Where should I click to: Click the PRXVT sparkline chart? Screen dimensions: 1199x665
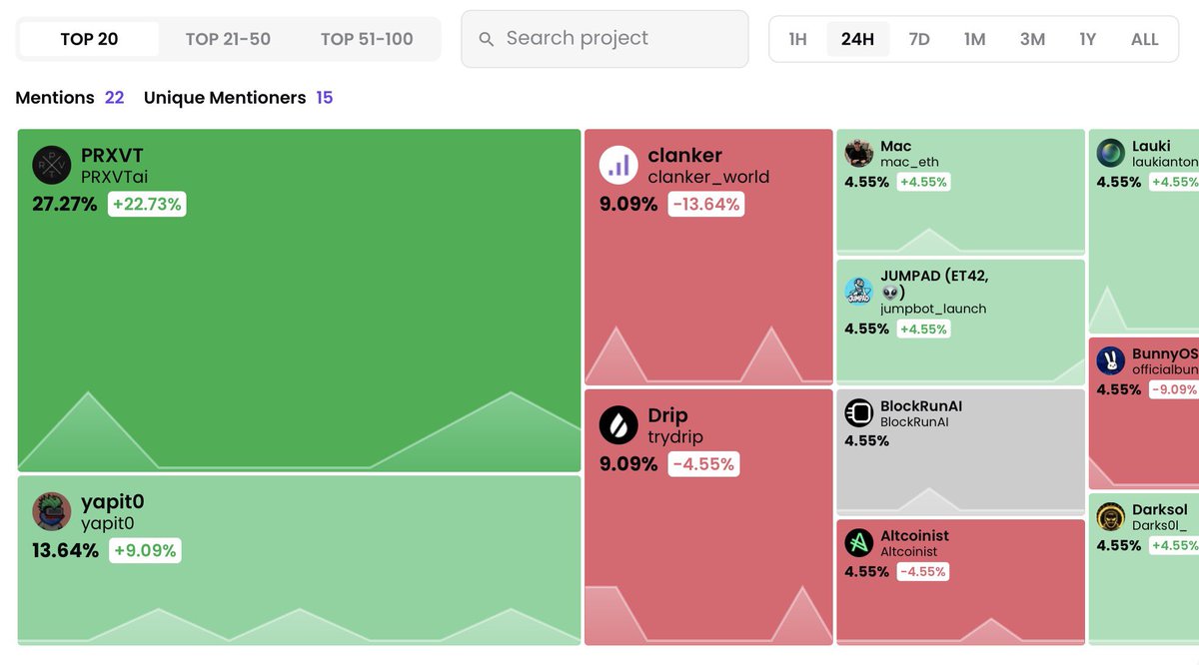(x=299, y=430)
